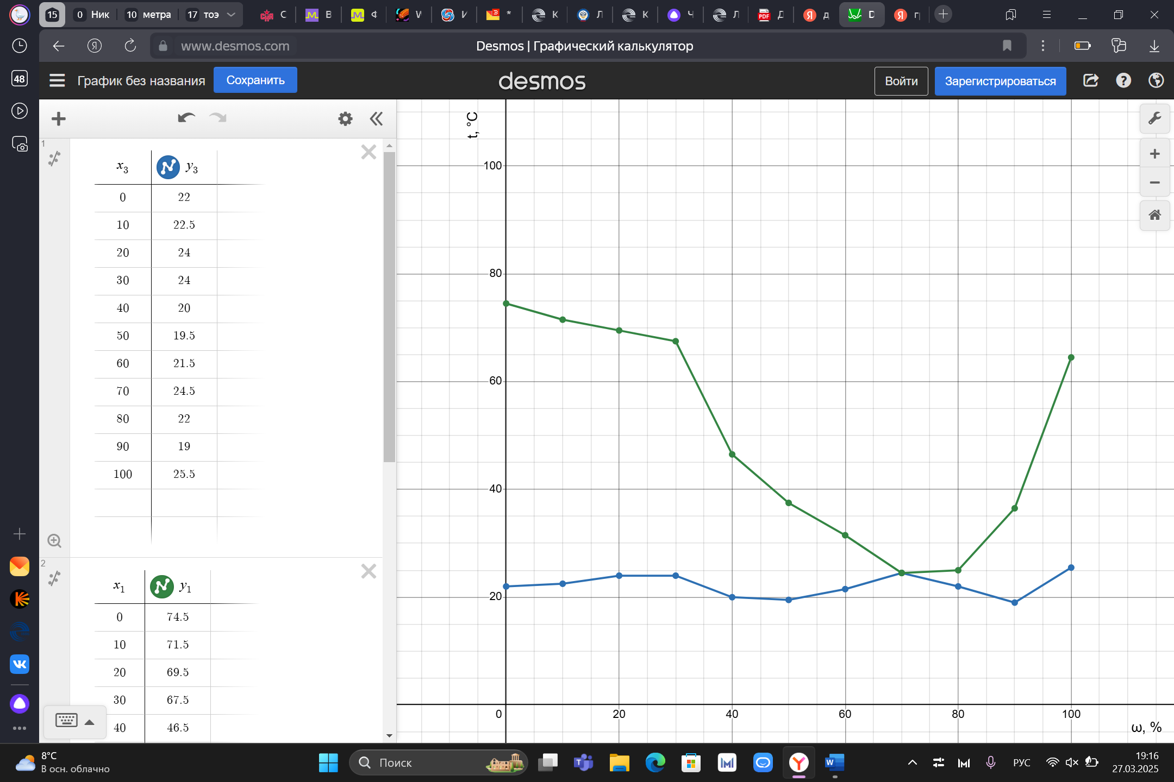Screen dimensions: 1174x782
Task: Click the www.desmos.com address field
Action: [235, 46]
